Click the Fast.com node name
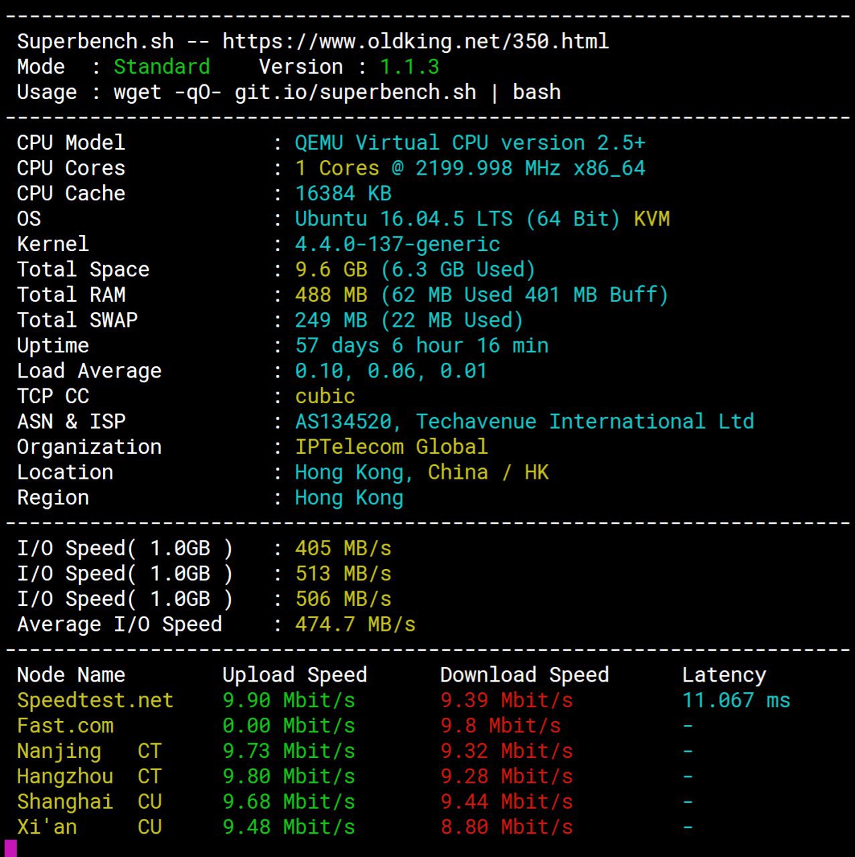This screenshot has height=857, width=855. (x=65, y=726)
